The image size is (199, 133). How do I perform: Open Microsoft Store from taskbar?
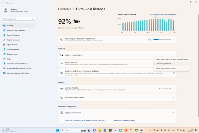point(110,130)
